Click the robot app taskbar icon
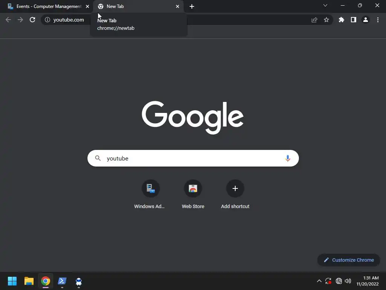This screenshot has height=290, width=386. (79, 281)
